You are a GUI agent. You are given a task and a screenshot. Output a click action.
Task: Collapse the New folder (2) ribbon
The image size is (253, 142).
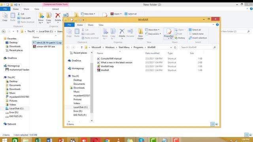pos(247,9)
